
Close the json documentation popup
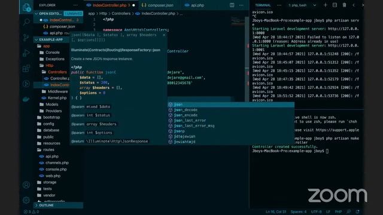point(164,35)
